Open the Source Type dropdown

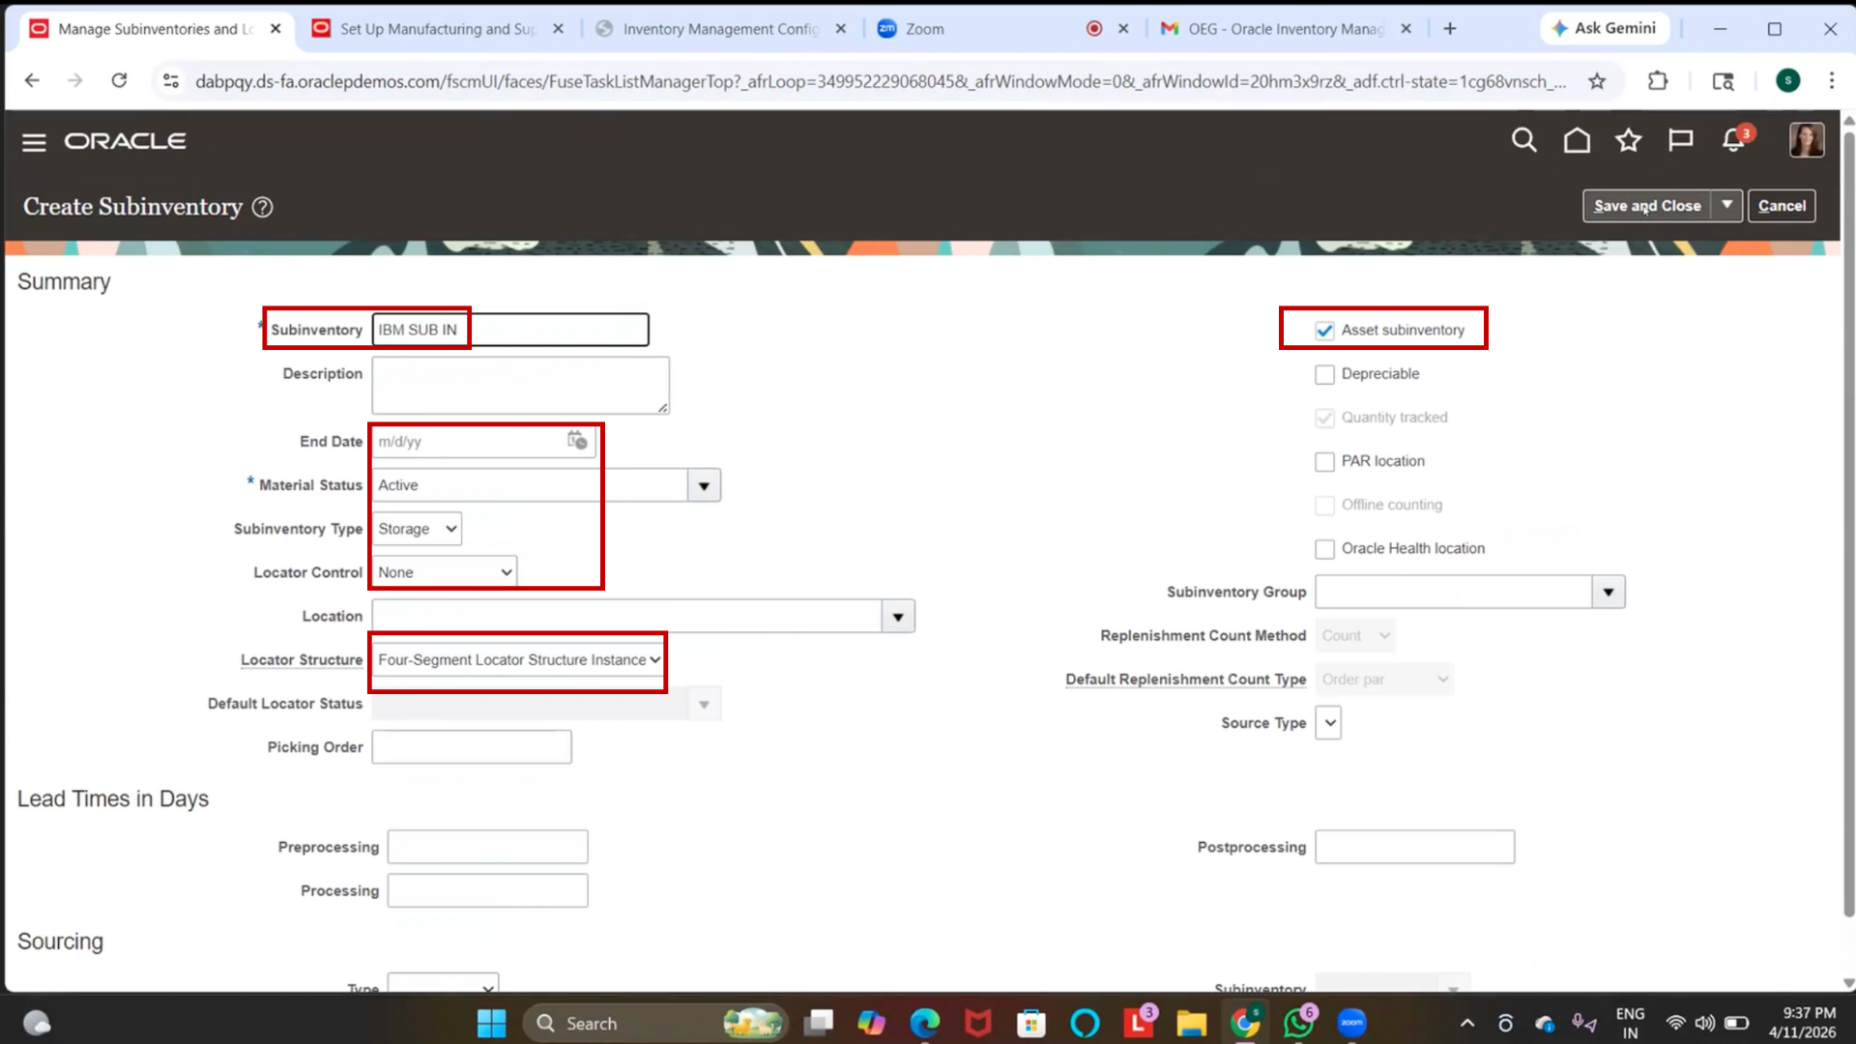point(1328,723)
